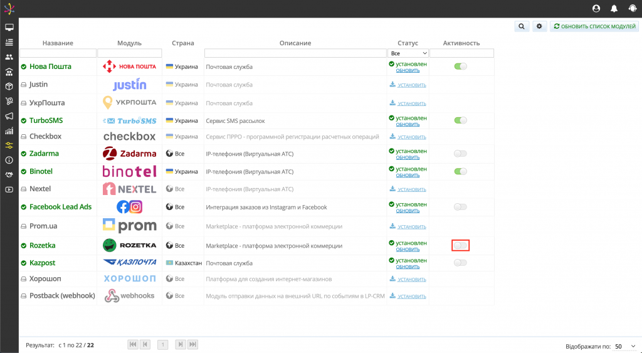Go to the next page pagination button
This screenshot has height=353, width=642.
point(181,344)
